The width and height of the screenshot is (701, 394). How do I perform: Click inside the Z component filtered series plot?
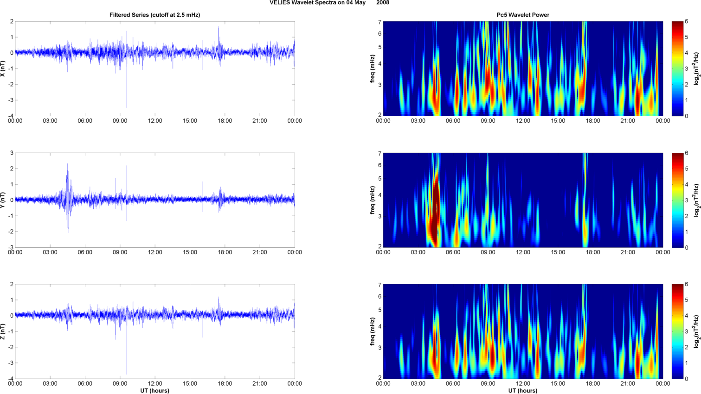(155, 331)
